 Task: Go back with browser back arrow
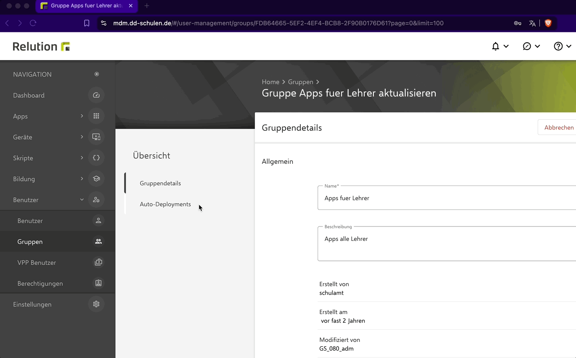click(x=7, y=24)
